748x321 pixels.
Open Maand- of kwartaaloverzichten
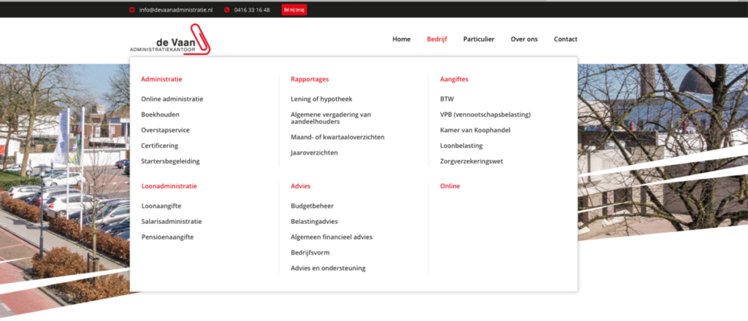(337, 137)
